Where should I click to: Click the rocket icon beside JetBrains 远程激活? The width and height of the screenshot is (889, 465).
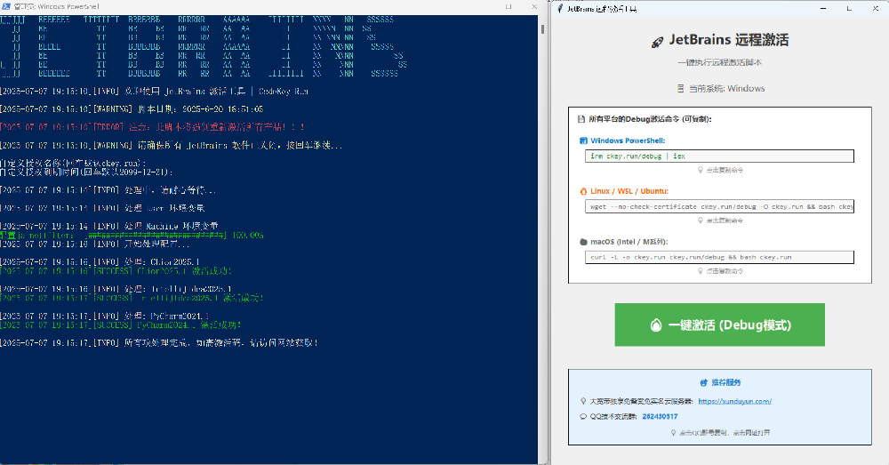[x=657, y=42]
